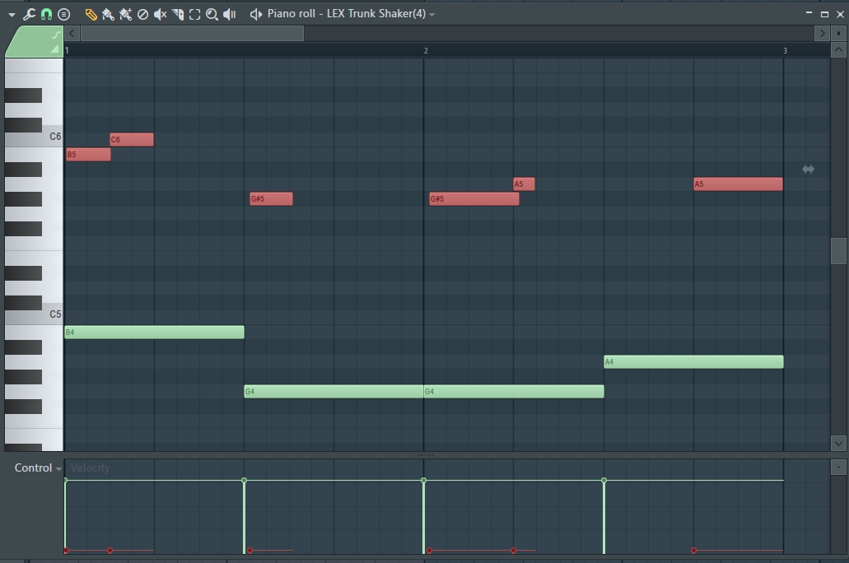Image resolution: width=849 pixels, height=563 pixels.
Task: Select the long red A5 note near bar 3
Action: click(738, 184)
